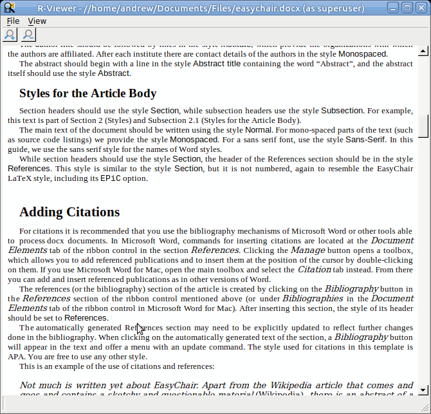
Task: Click 'APA' at the start of the line
Action: [16, 357]
